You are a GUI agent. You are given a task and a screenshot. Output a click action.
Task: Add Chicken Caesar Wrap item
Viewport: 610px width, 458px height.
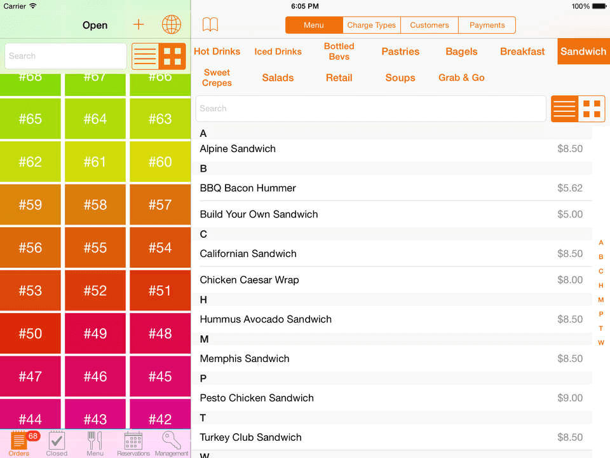pos(392,280)
